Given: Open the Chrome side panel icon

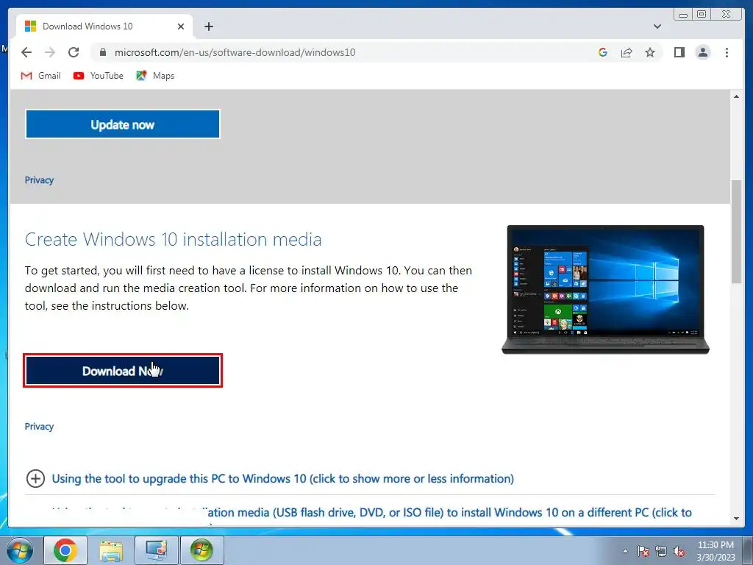Looking at the screenshot, I should point(679,52).
